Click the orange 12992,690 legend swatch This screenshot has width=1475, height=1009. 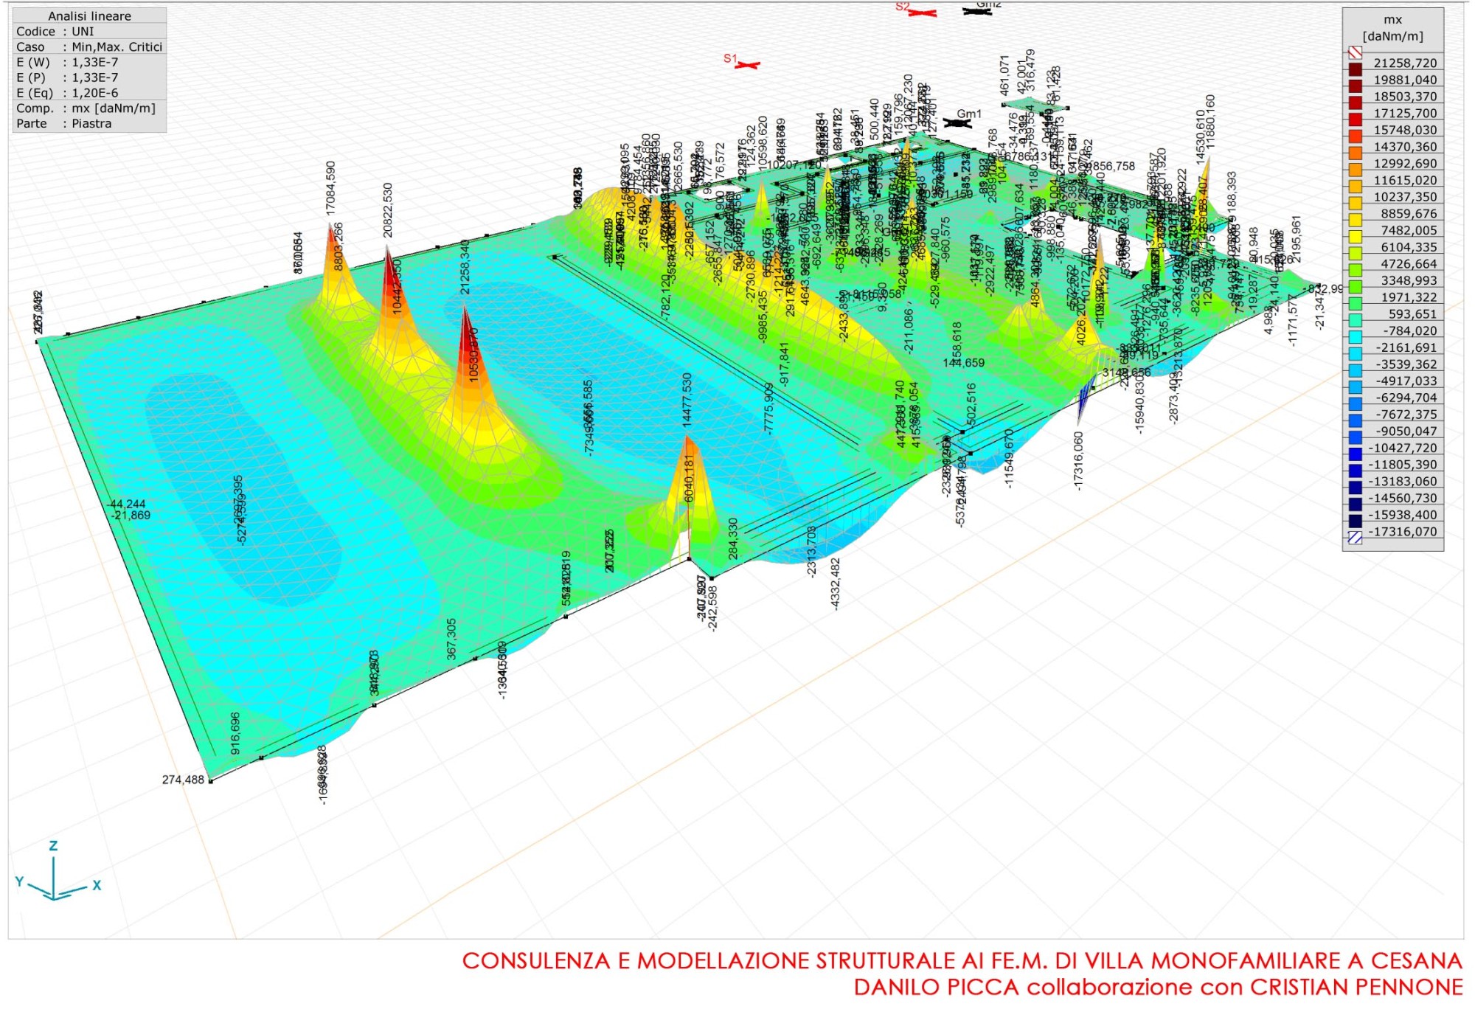[x=1355, y=170]
